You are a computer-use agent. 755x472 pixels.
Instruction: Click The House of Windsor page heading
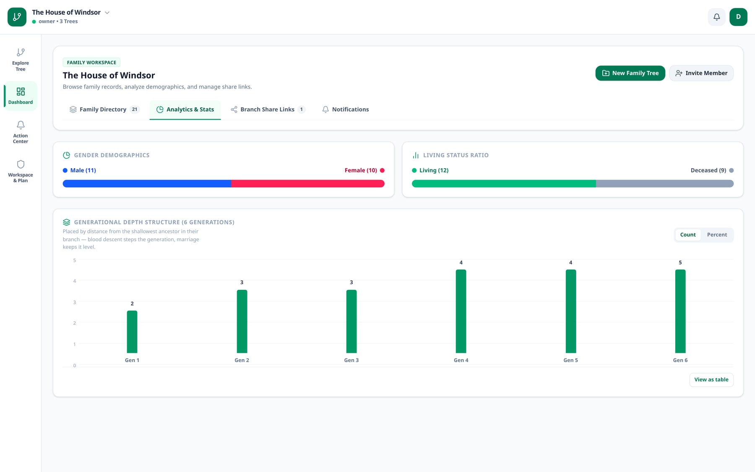click(109, 76)
